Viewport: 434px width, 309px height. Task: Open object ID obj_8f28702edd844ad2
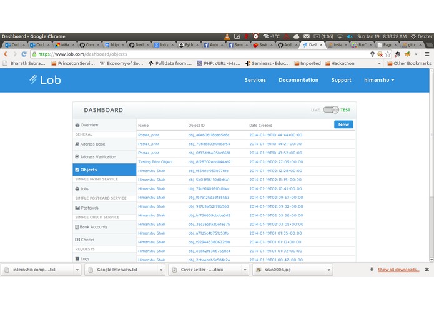(209, 162)
